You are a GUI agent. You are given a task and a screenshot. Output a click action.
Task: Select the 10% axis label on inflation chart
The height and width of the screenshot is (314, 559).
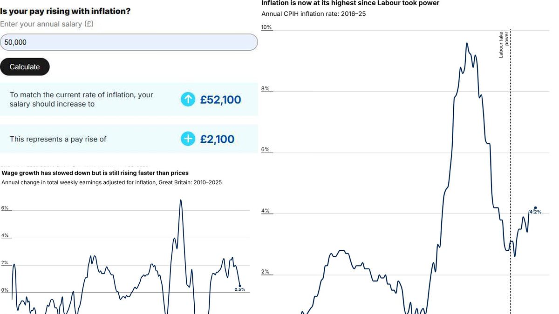(266, 27)
